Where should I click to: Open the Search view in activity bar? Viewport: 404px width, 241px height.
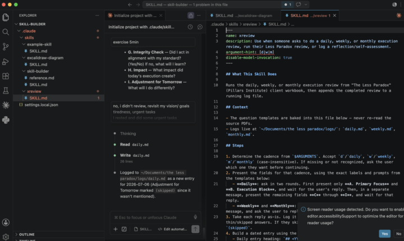tap(6, 32)
